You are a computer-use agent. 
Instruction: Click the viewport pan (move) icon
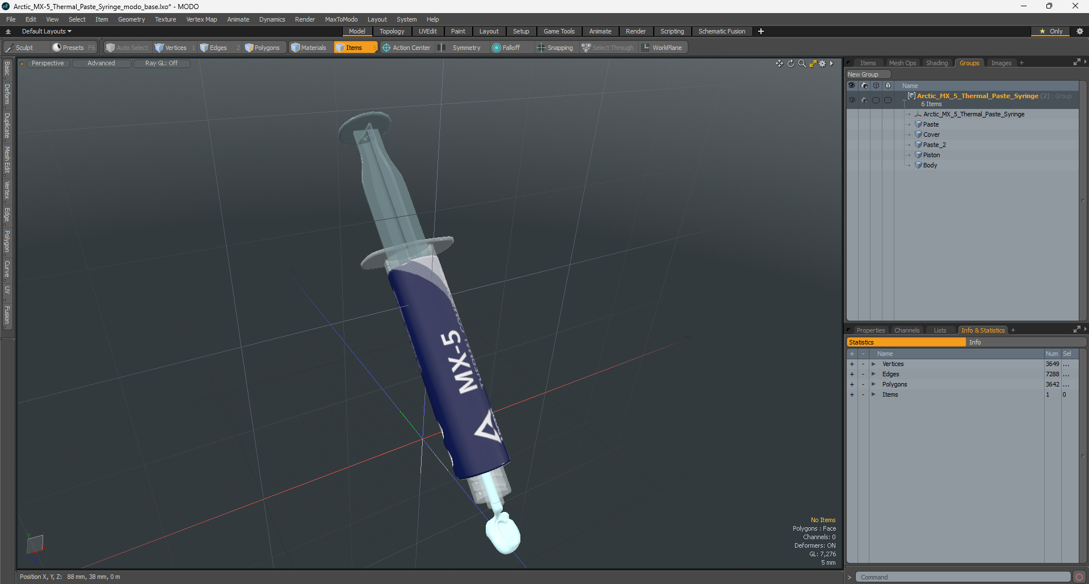[x=779, y=64]
